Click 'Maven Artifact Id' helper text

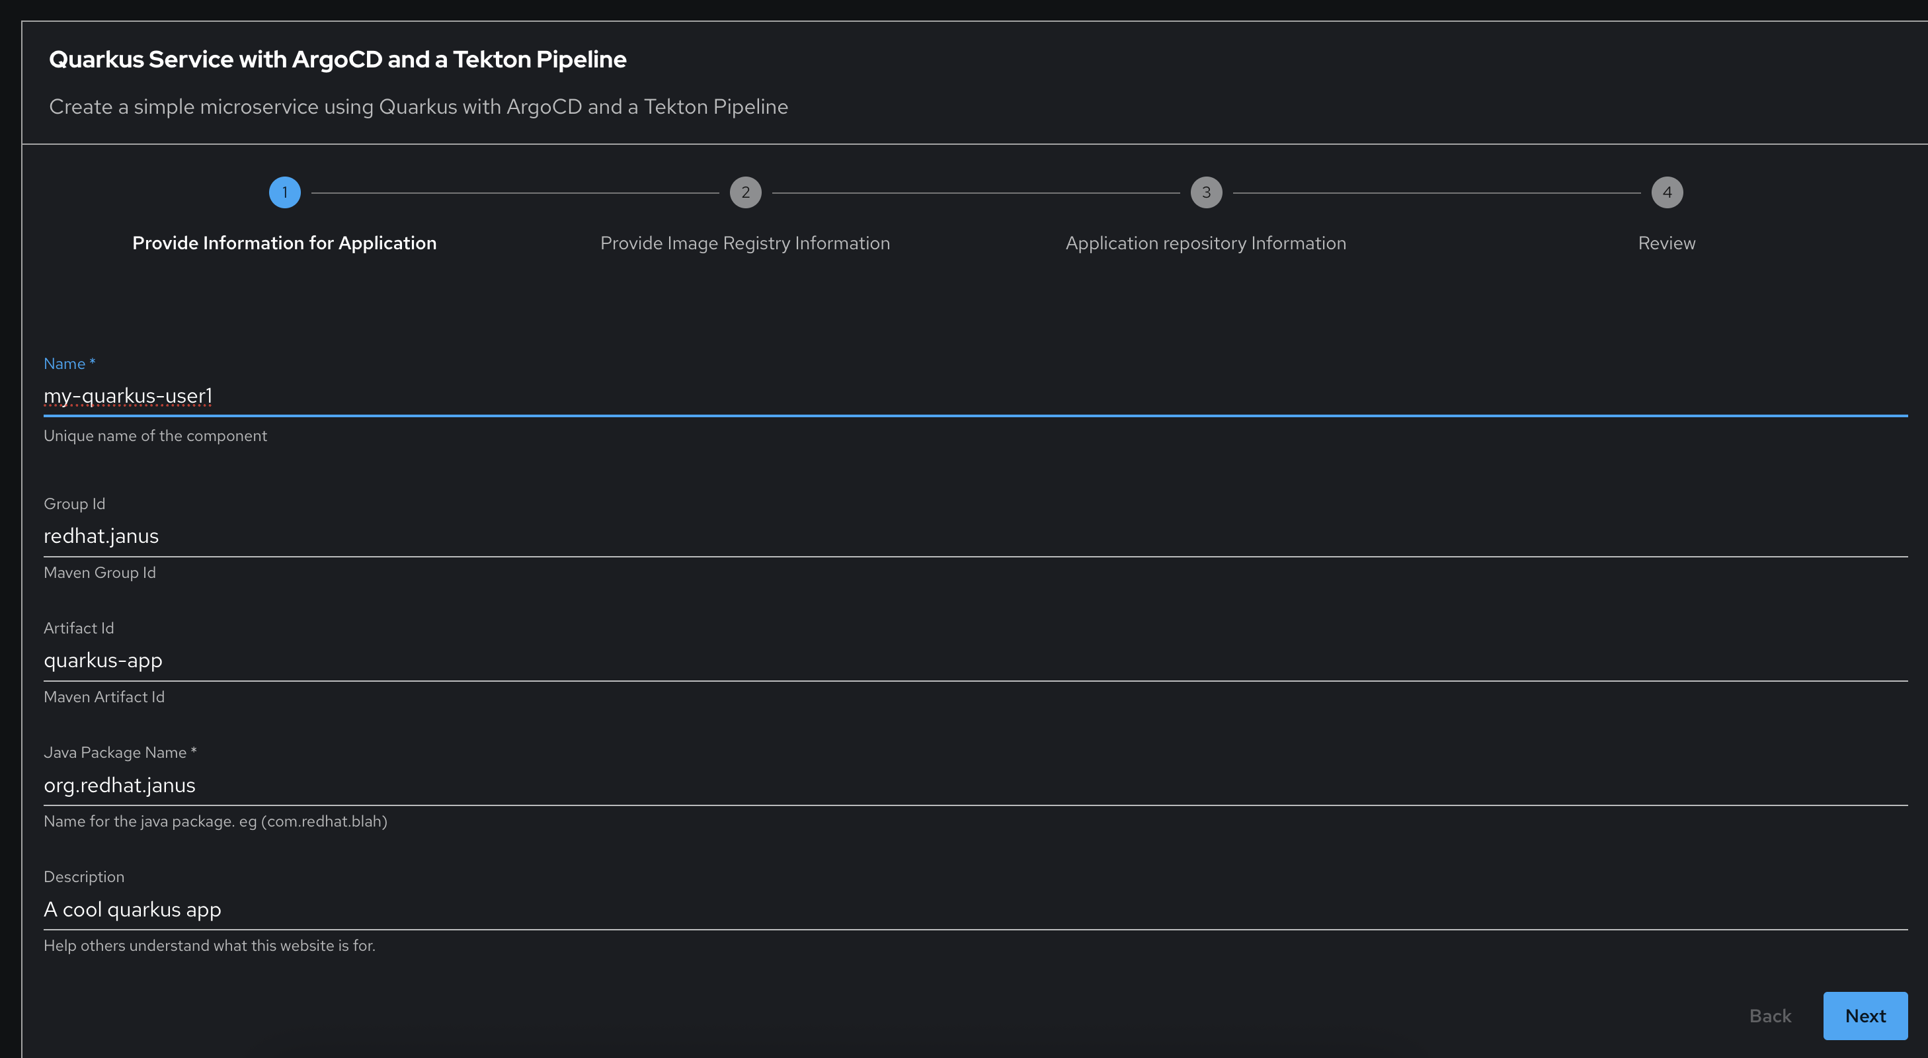click(104, 697)
